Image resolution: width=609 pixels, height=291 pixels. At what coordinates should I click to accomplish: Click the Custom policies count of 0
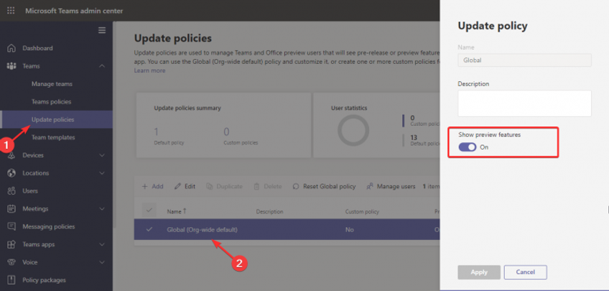coord(226,131)
